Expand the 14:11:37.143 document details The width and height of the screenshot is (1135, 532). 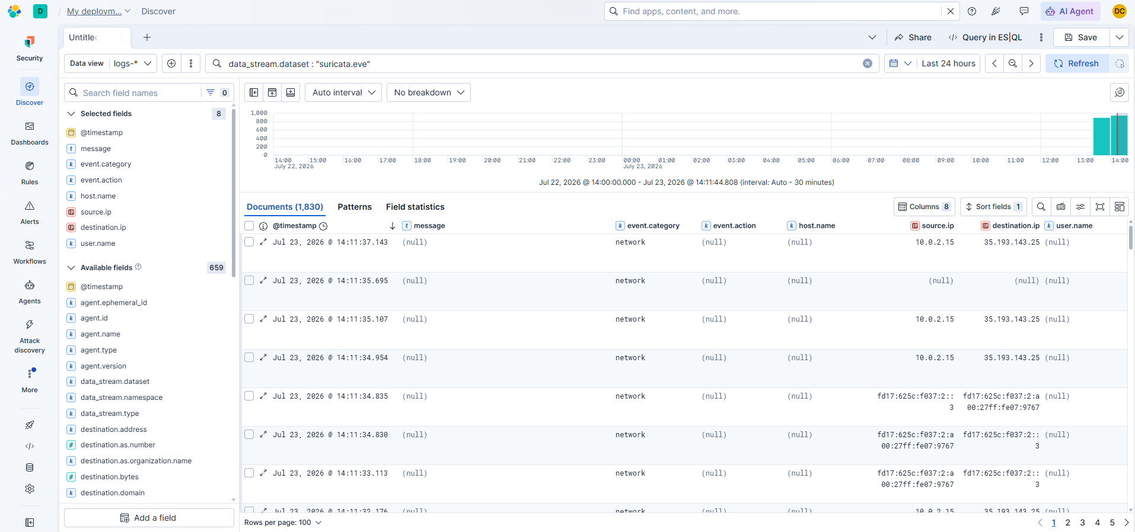click(x=263, y=242)
